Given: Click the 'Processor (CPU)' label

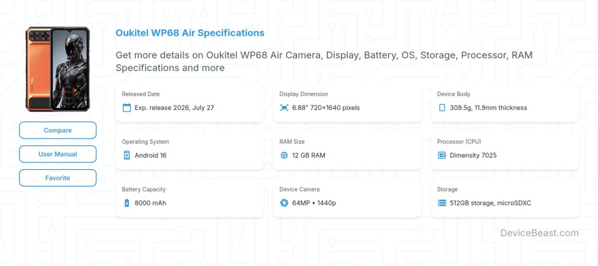Looking at the screenshot, I should pyautogui.click(x=458, y=141).
